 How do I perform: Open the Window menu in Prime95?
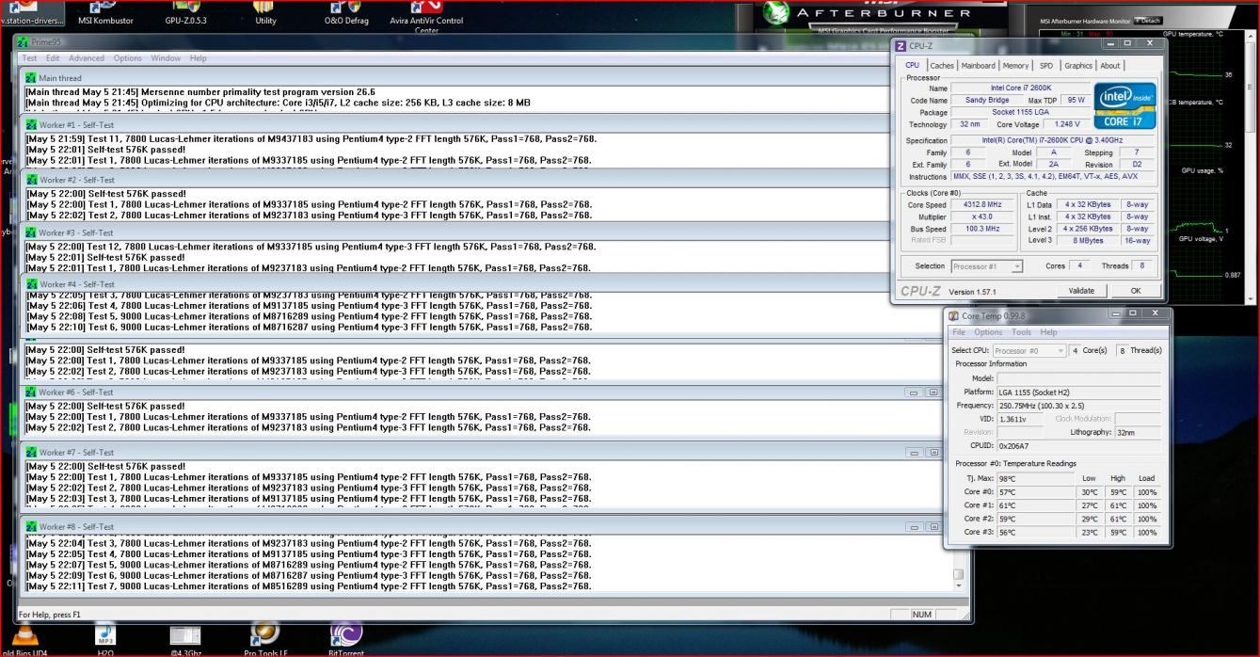166,58
